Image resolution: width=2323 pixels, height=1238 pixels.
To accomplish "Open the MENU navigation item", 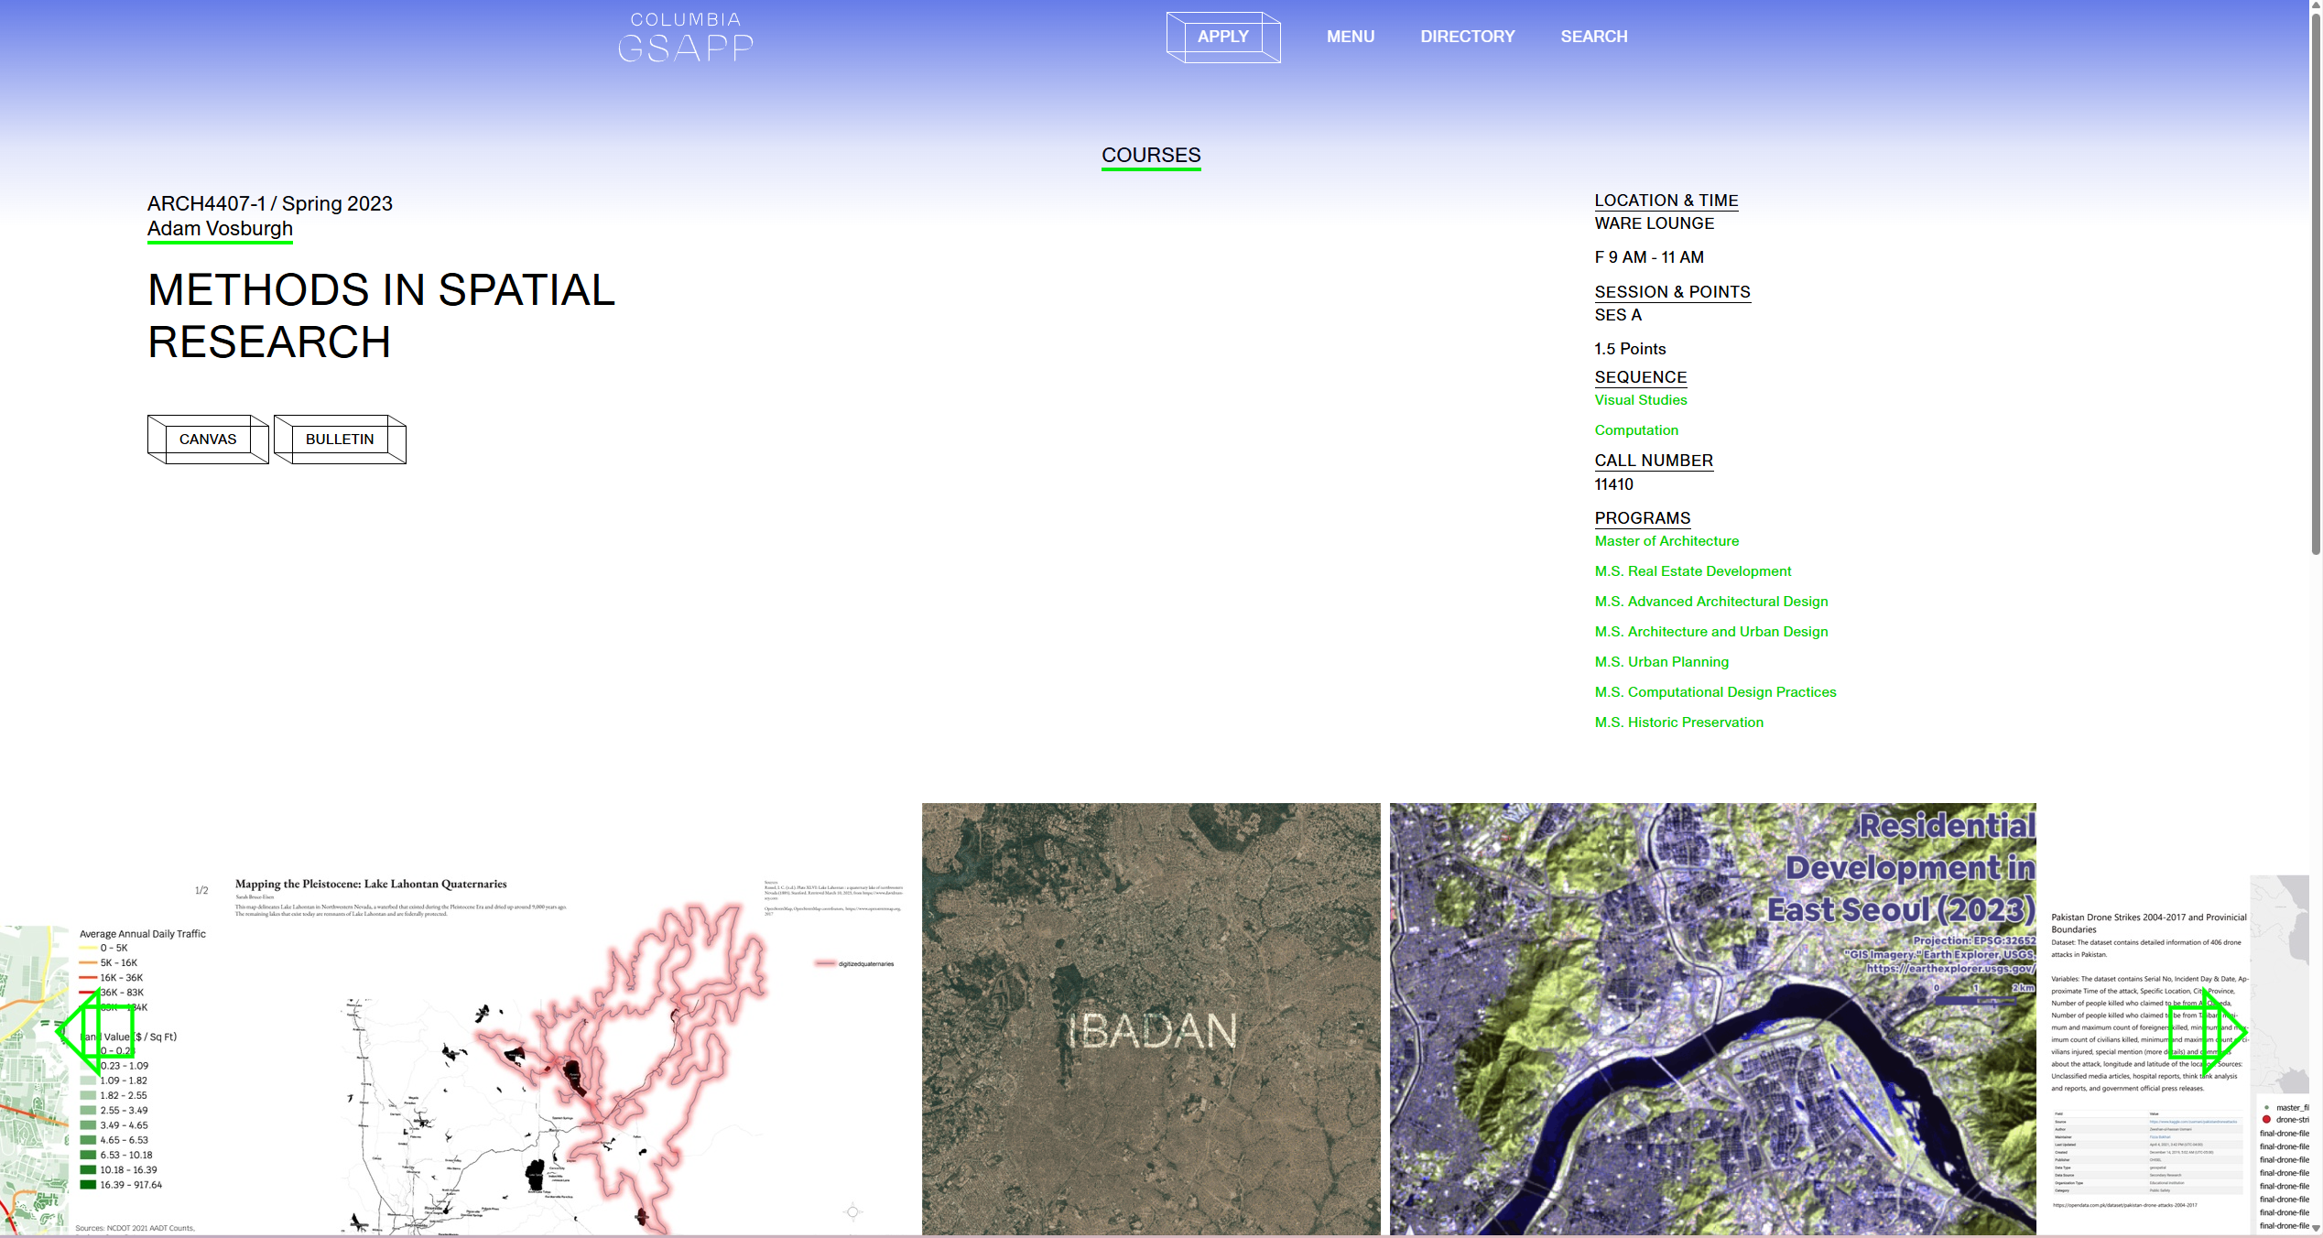I will (x=1351, y=37).
